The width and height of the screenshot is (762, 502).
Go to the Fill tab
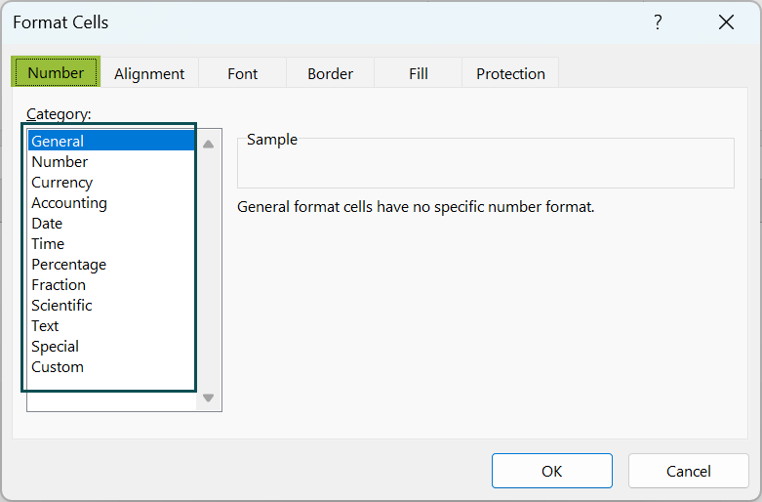(x=418, y=73)
